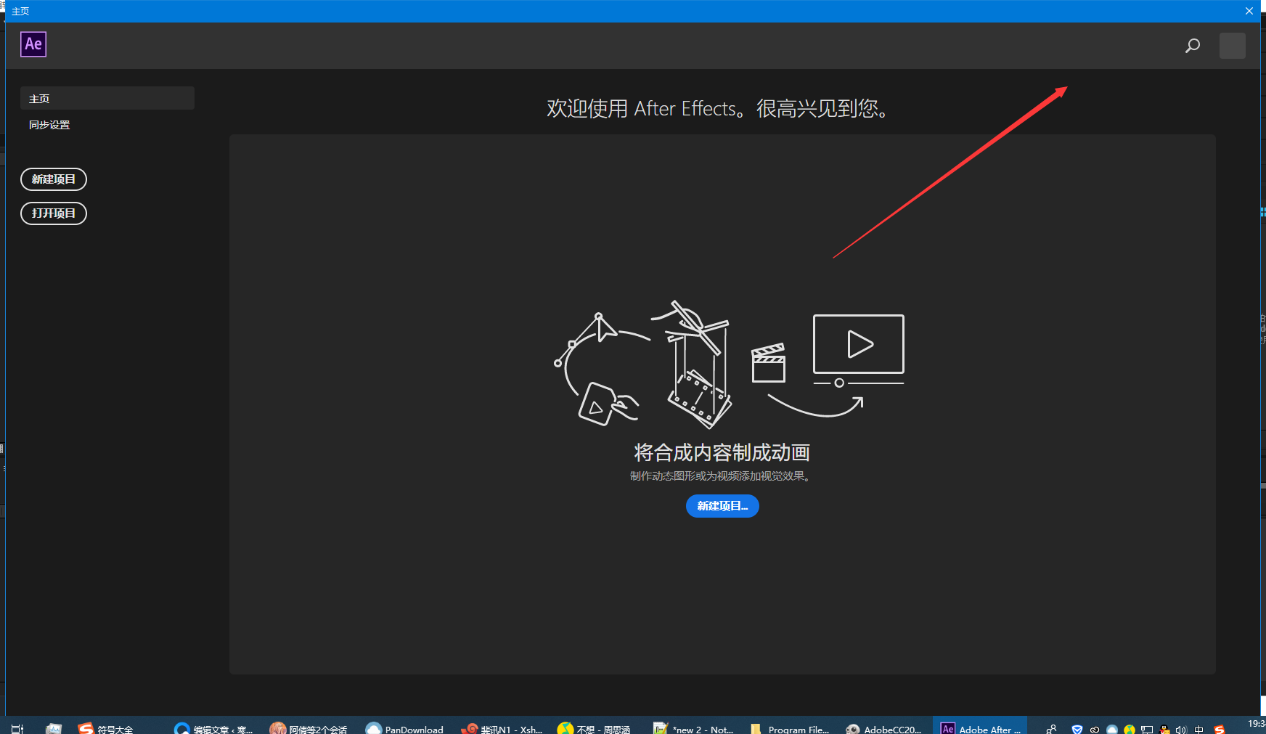Open PanDownload from the taskbar
This screenshot has height=734, width=1266.
click(405, 729)
